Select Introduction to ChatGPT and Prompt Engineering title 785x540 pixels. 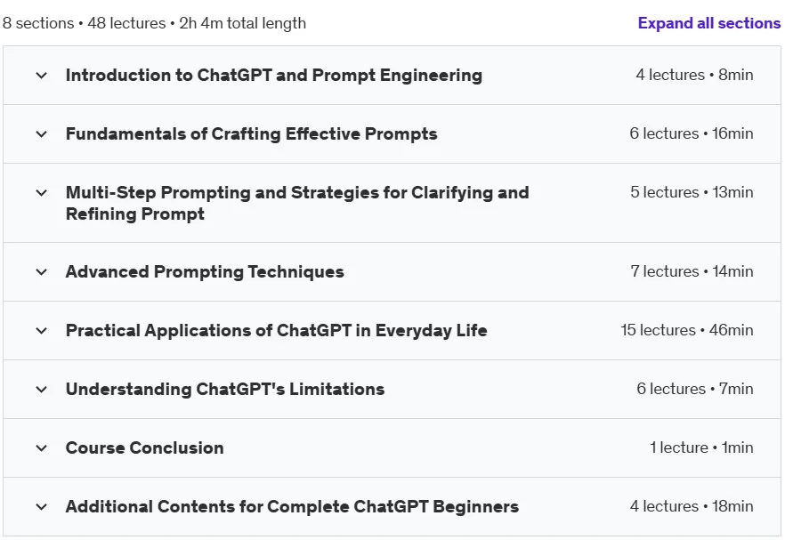point(274,75)
